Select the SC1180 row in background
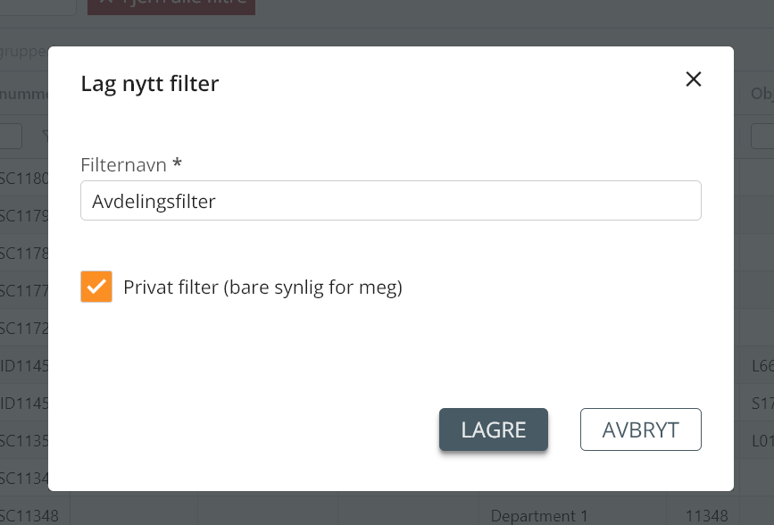 coord(24,178)
